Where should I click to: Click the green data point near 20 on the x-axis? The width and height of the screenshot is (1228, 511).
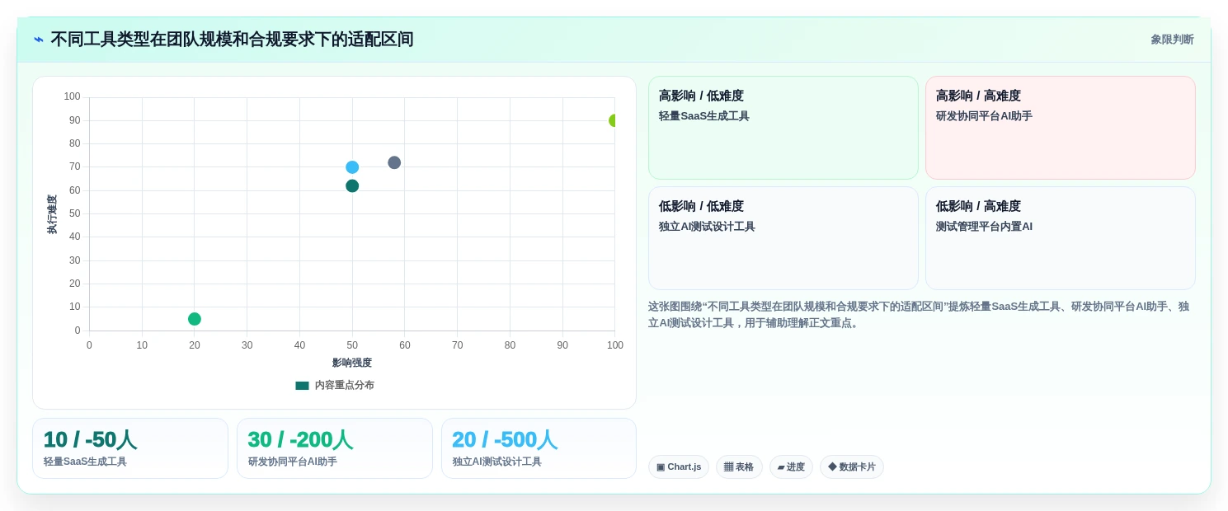[x=195, y=319]
